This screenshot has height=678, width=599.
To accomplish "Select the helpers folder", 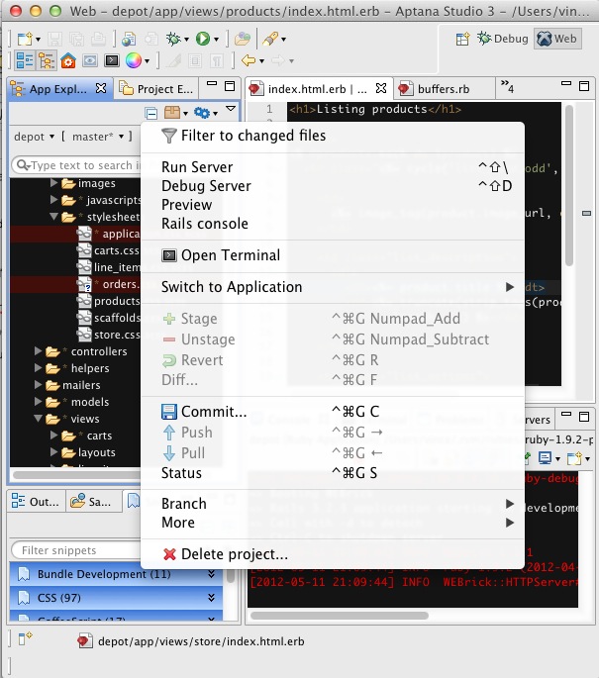I will (x=90, y=368).
